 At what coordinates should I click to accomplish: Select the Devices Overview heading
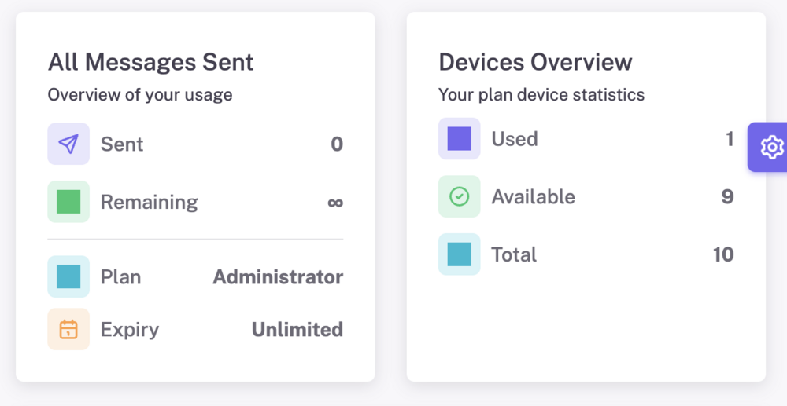click(535, 63)
